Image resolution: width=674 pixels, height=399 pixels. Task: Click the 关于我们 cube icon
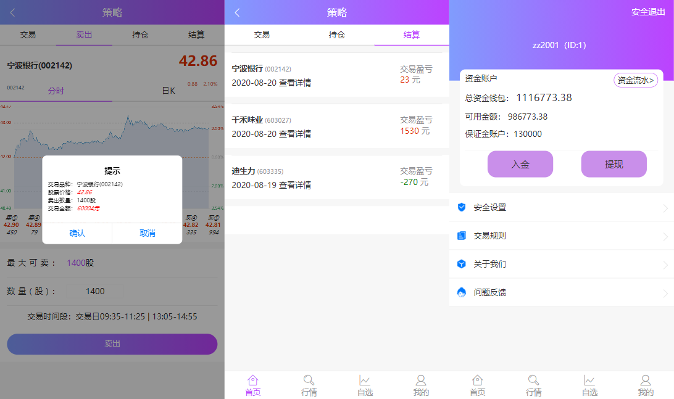(461, 264)
